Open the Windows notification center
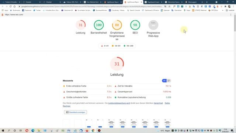The height and width of the screenshot is (133, 236). point(232,130)
